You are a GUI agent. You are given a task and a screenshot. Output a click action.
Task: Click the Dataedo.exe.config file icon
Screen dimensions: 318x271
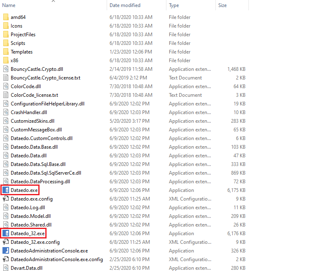6,199
